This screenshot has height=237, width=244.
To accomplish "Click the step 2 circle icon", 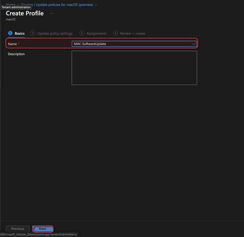I will (x=33, y=33).
